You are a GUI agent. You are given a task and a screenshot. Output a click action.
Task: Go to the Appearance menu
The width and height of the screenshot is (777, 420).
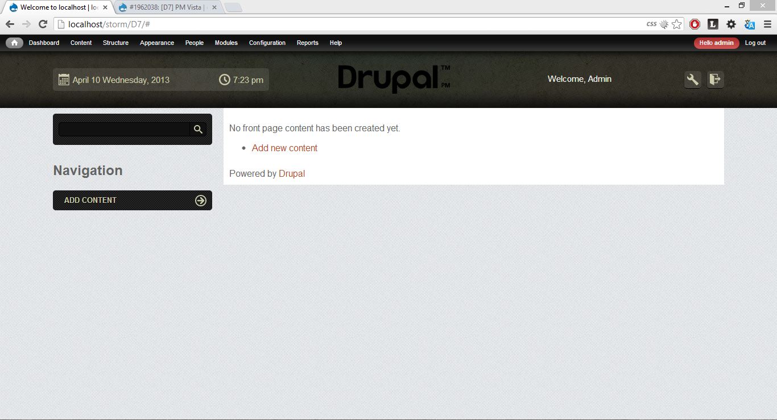(157, 43)
